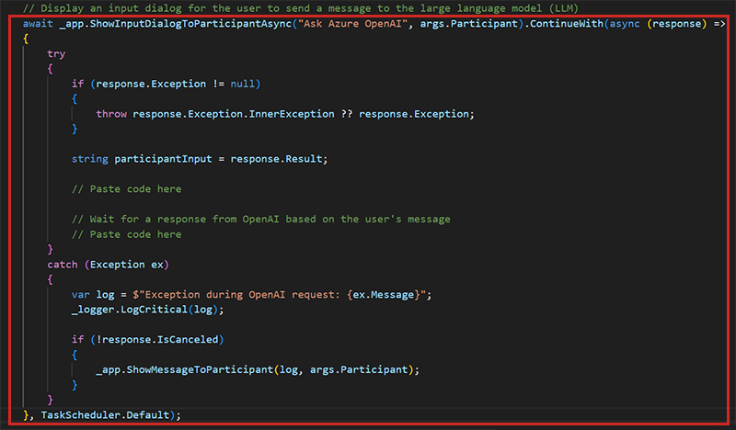Click the "Ask Azure OpenAI" string literal
Image resolution: width=736 pixels, height=430 pixels.
coord(352,24)
